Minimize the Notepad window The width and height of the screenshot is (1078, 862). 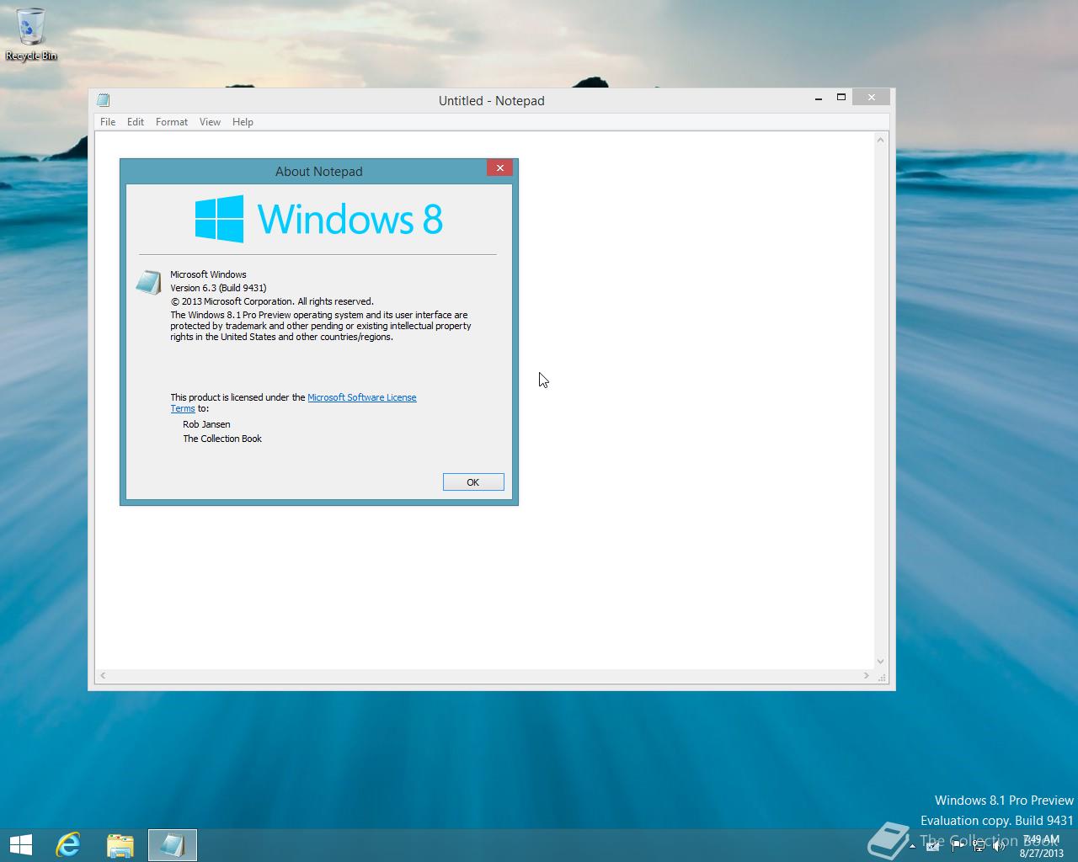click(819, 98)
